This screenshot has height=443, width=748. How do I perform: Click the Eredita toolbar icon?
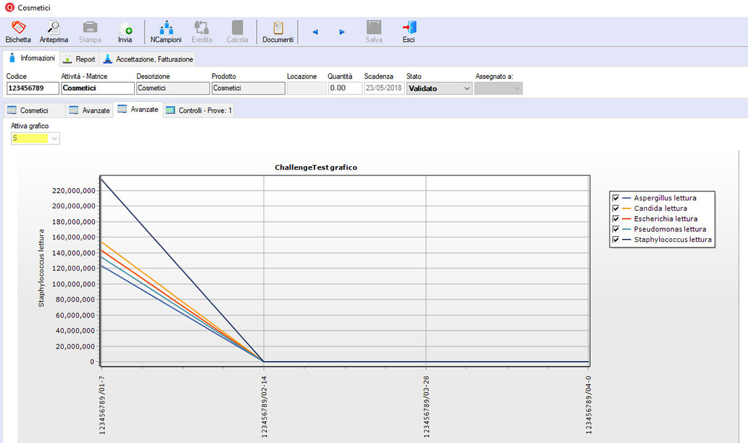click(x=201, y=31)
